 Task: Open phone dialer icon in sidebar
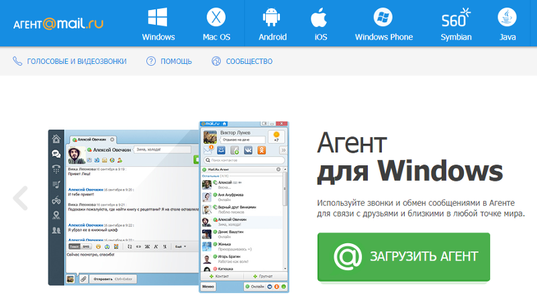coord(56,169)
